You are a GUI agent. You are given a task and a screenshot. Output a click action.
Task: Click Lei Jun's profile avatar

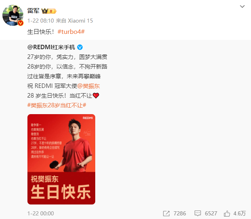13,15
